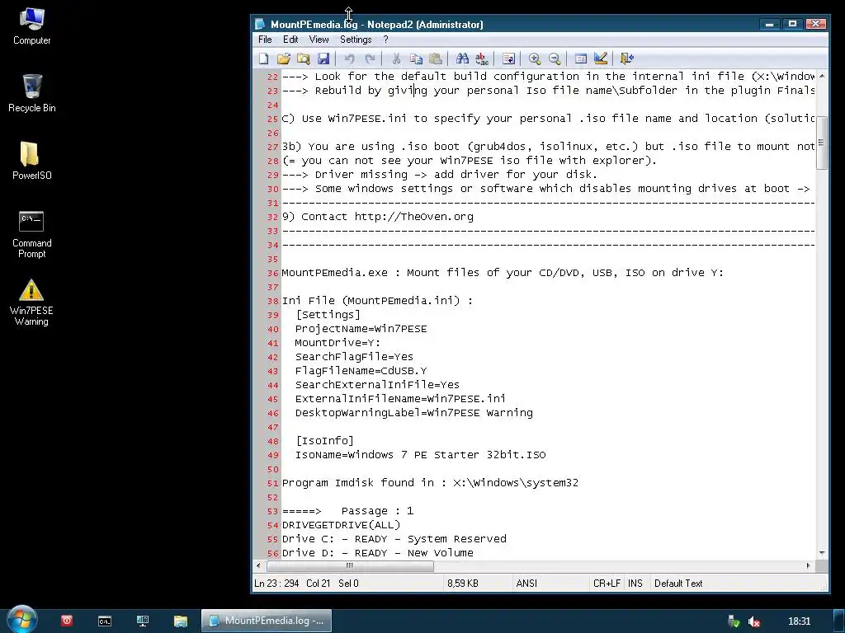Open the Settings menu
The height and width of the screenshot is (633, 845).
pos(356,40)
